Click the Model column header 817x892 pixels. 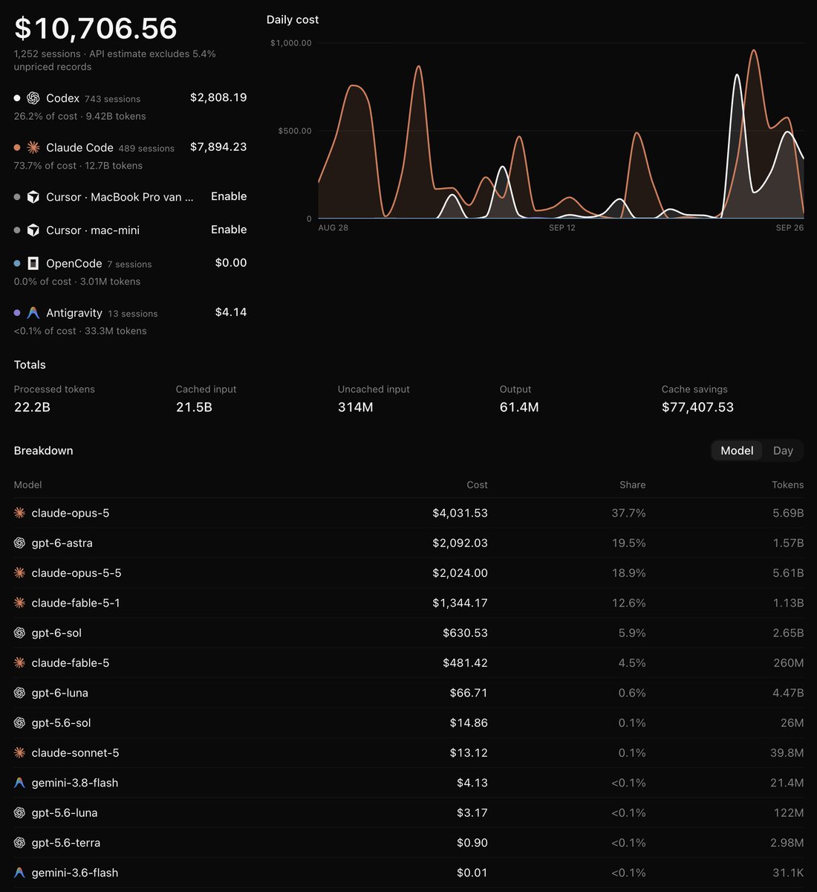click(28, 485)
